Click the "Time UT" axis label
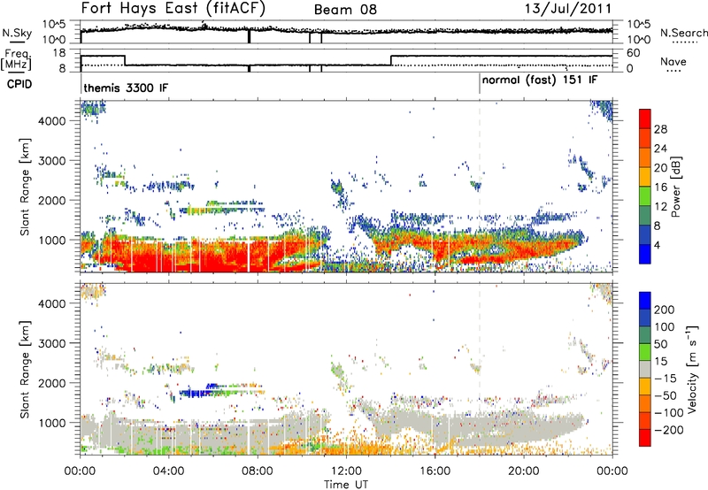 346,485
